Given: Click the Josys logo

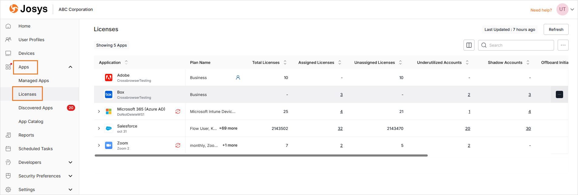Looking at the screenshot, I should (28, 9).
